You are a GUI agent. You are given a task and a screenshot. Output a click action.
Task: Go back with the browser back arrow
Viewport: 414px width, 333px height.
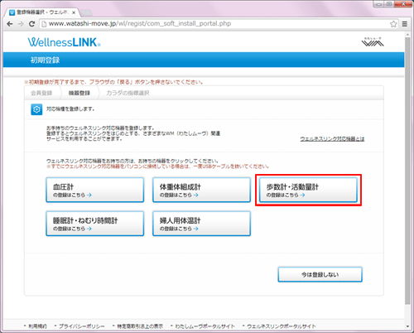10,24
